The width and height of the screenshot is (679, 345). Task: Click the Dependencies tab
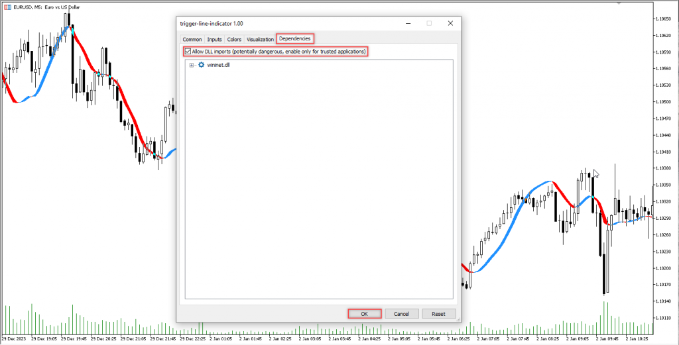tap(295, 38)
